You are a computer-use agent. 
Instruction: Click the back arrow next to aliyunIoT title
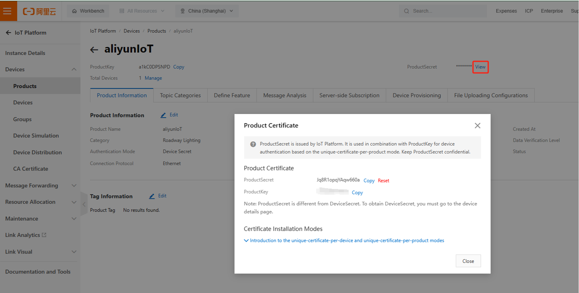pos(94,50)
